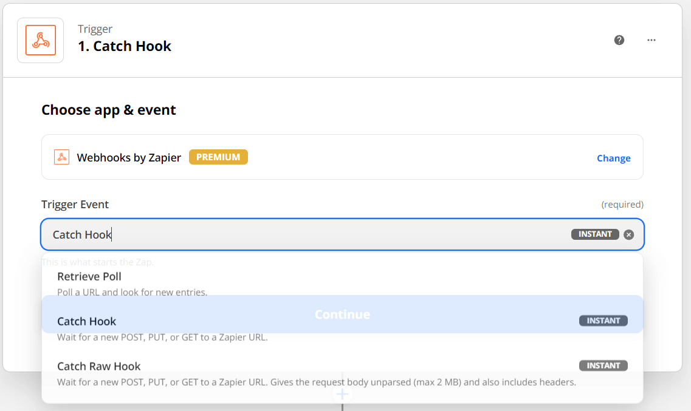Select Retrieve Poll from the event list
The width and height of the screenshot is (691, 411).
(x=89, y=276)
